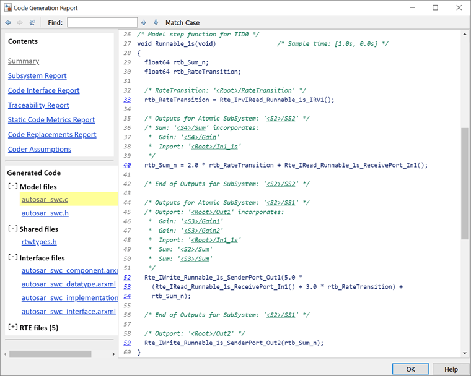
Task: Toggle the Match Case option
Action: [182, 23]
